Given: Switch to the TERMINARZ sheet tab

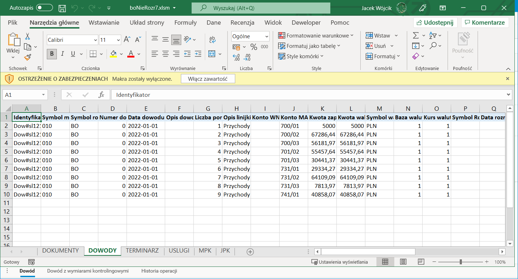Looking at the screenshot, I should pyautogui.click(x=142, y=250).
